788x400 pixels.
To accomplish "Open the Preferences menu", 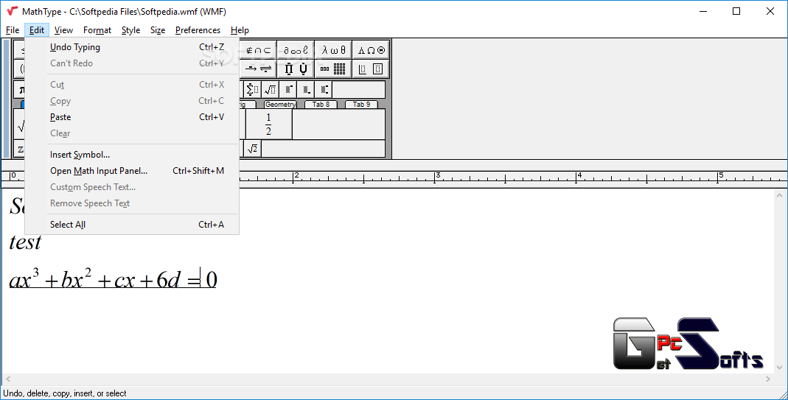I will [198, 30].
